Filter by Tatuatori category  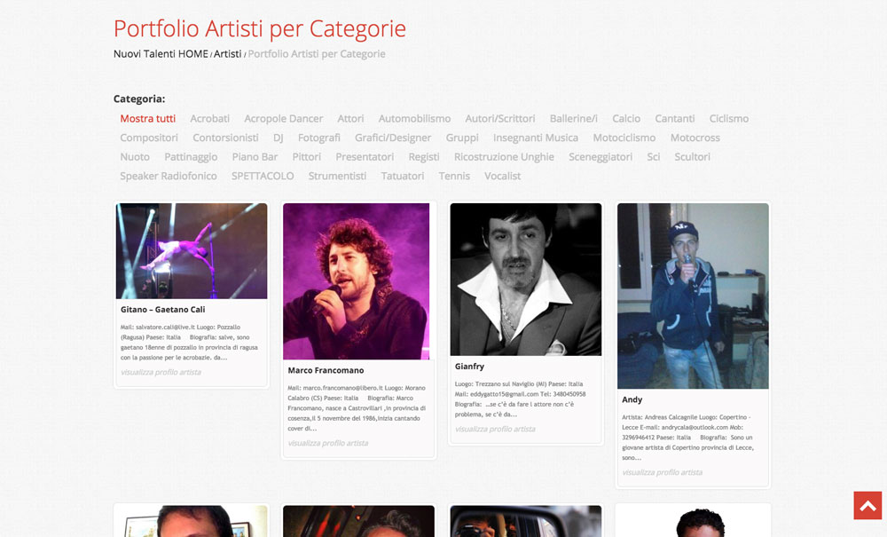[402, 176]
